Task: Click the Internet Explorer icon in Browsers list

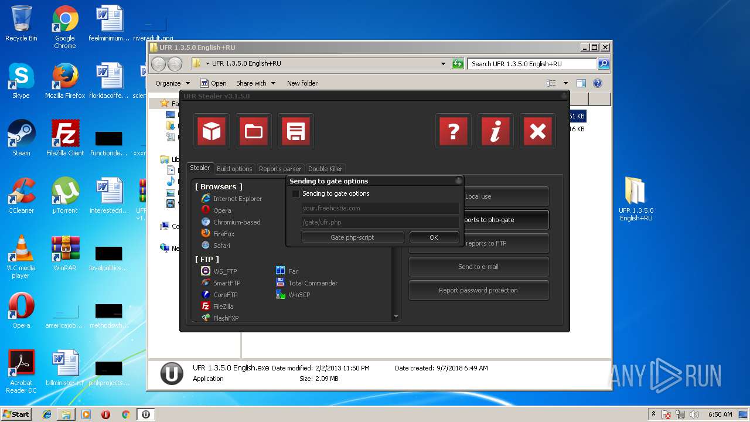Action: pos(206,199)
